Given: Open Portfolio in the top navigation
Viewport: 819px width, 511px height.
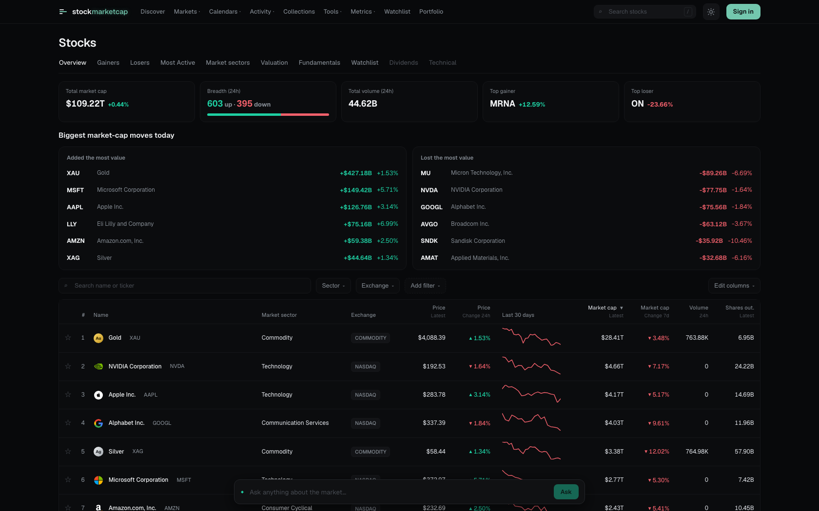Looking at the screenshot, I should tap(431, 12).
